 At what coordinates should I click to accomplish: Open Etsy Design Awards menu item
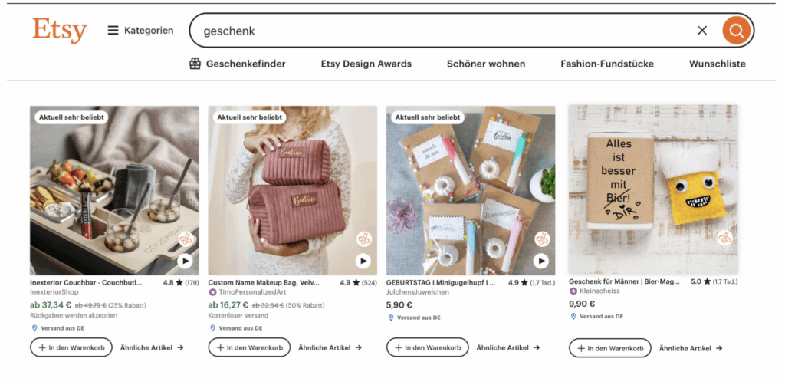366,64
